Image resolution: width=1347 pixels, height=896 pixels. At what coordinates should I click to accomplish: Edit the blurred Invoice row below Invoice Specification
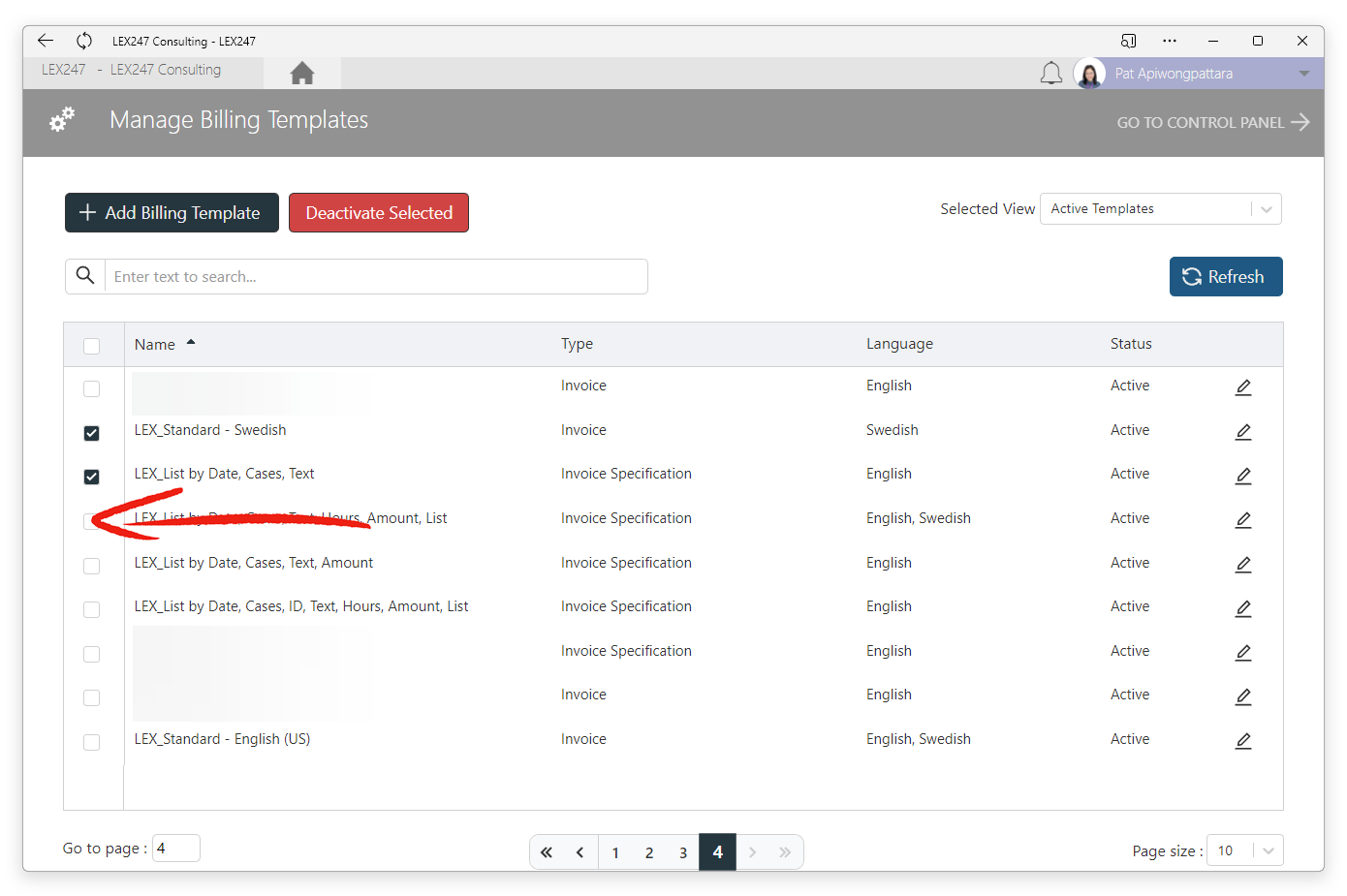point(1243,696)
